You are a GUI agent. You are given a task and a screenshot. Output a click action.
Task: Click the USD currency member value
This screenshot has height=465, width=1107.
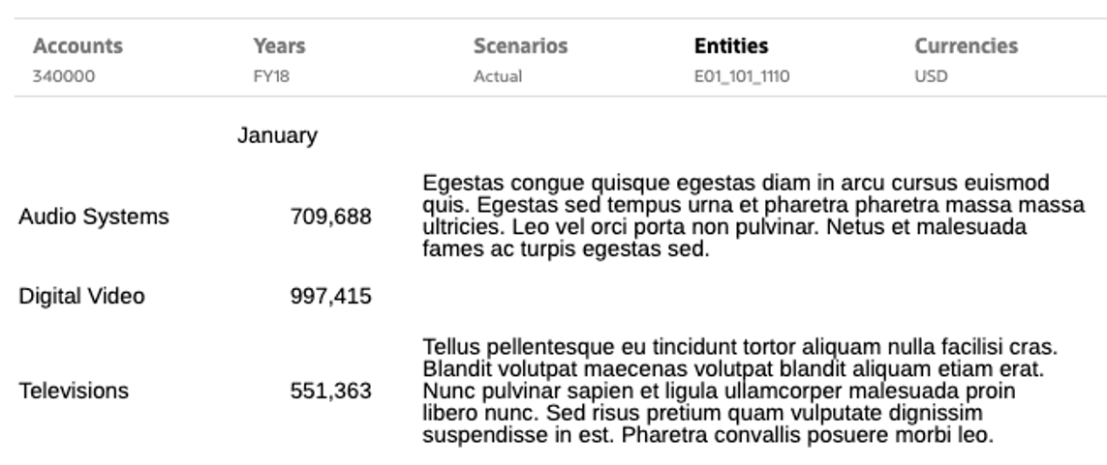pos(931,77)
